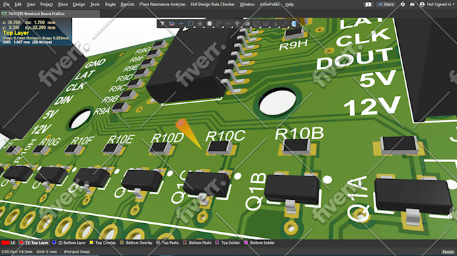Click the 'Grid: 0.1mm' status bar entry

coord(46,252)
